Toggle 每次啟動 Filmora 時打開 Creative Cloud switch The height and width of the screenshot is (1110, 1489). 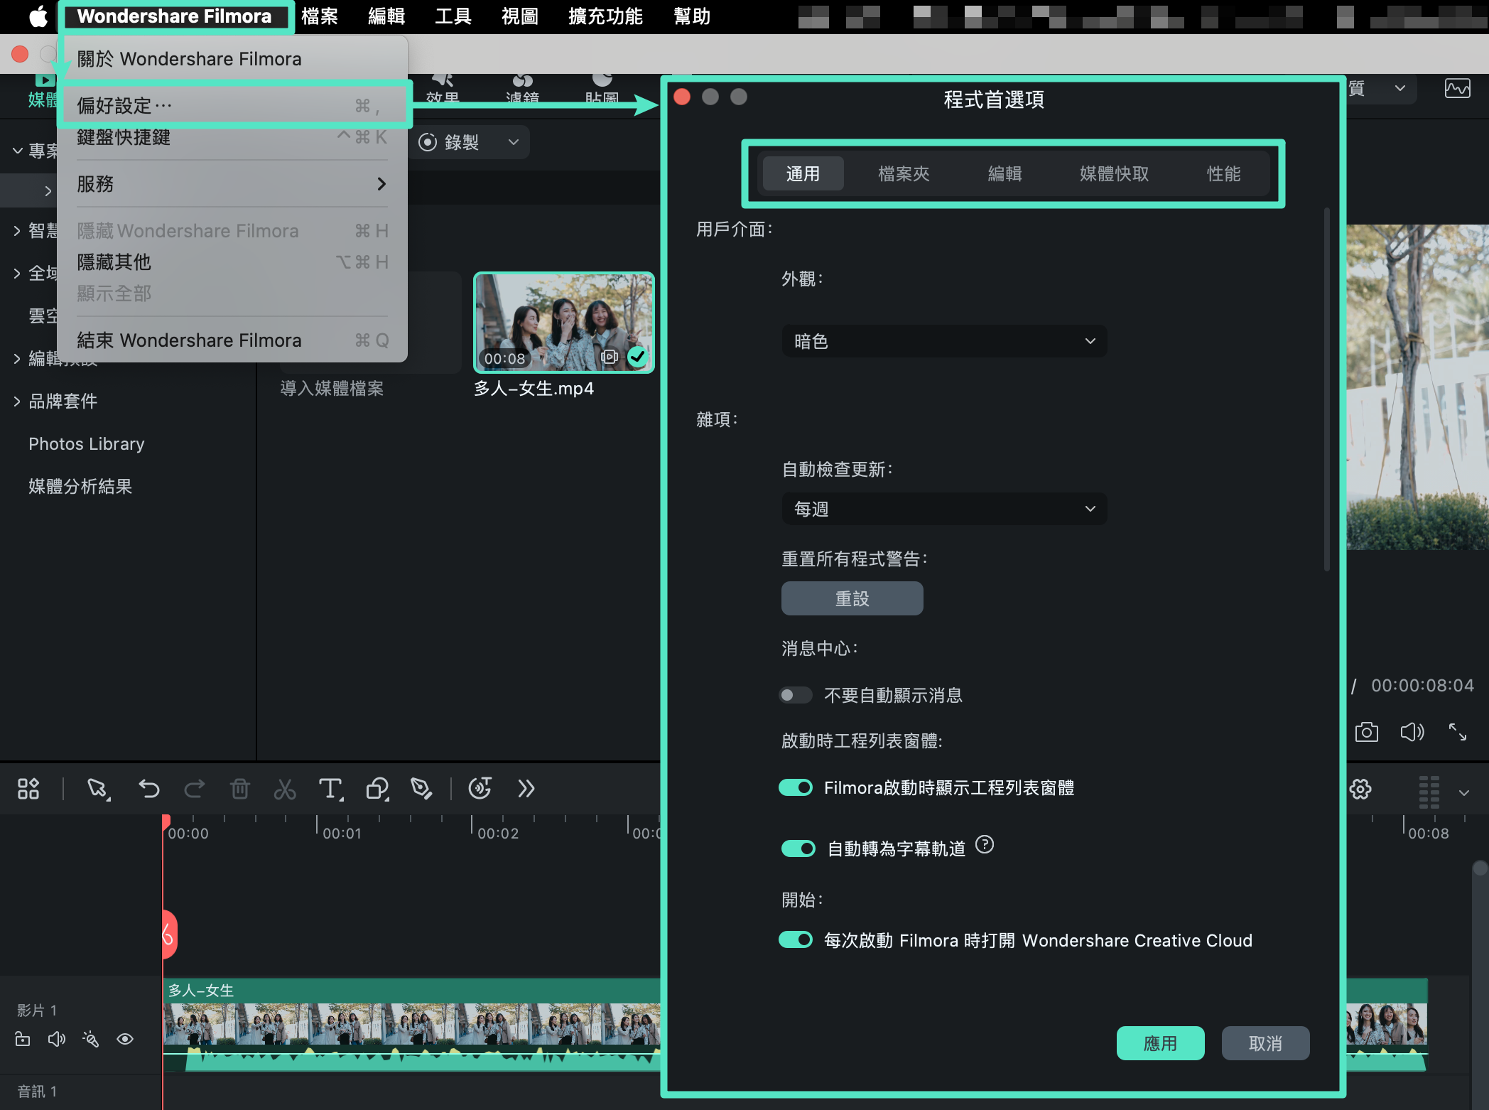[796, 939]
